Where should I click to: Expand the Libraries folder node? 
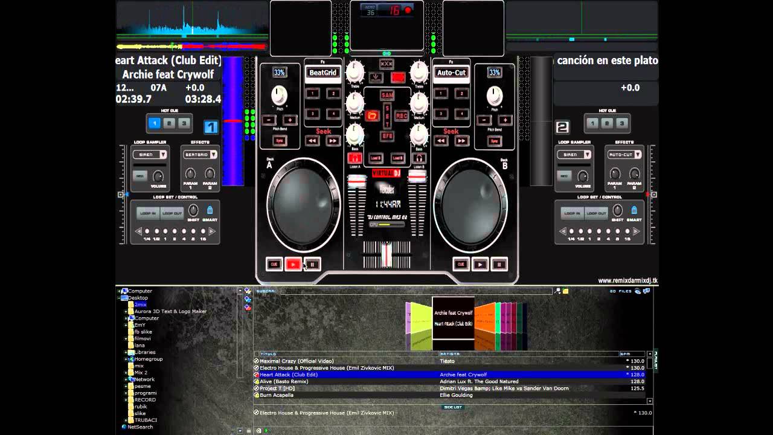coord(126,352)
